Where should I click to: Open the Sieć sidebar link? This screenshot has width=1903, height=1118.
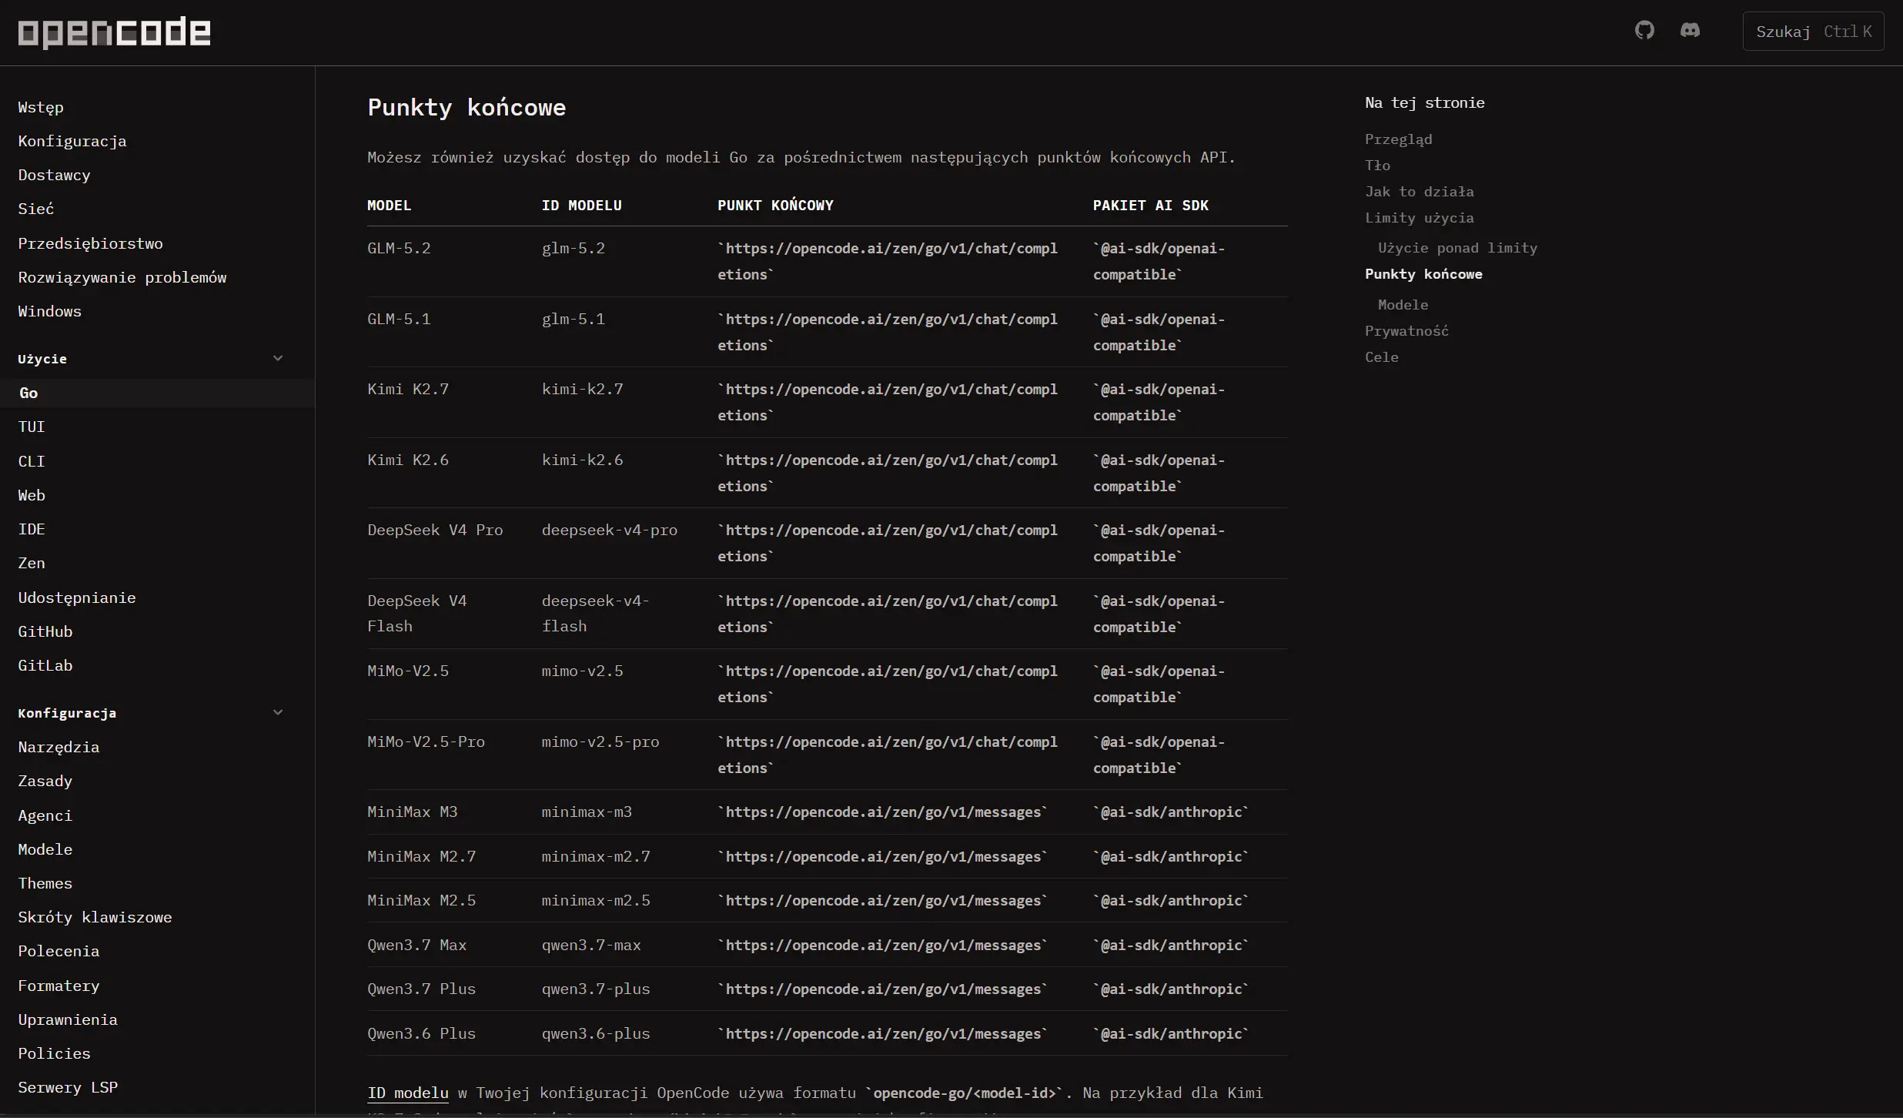[35, 209]
